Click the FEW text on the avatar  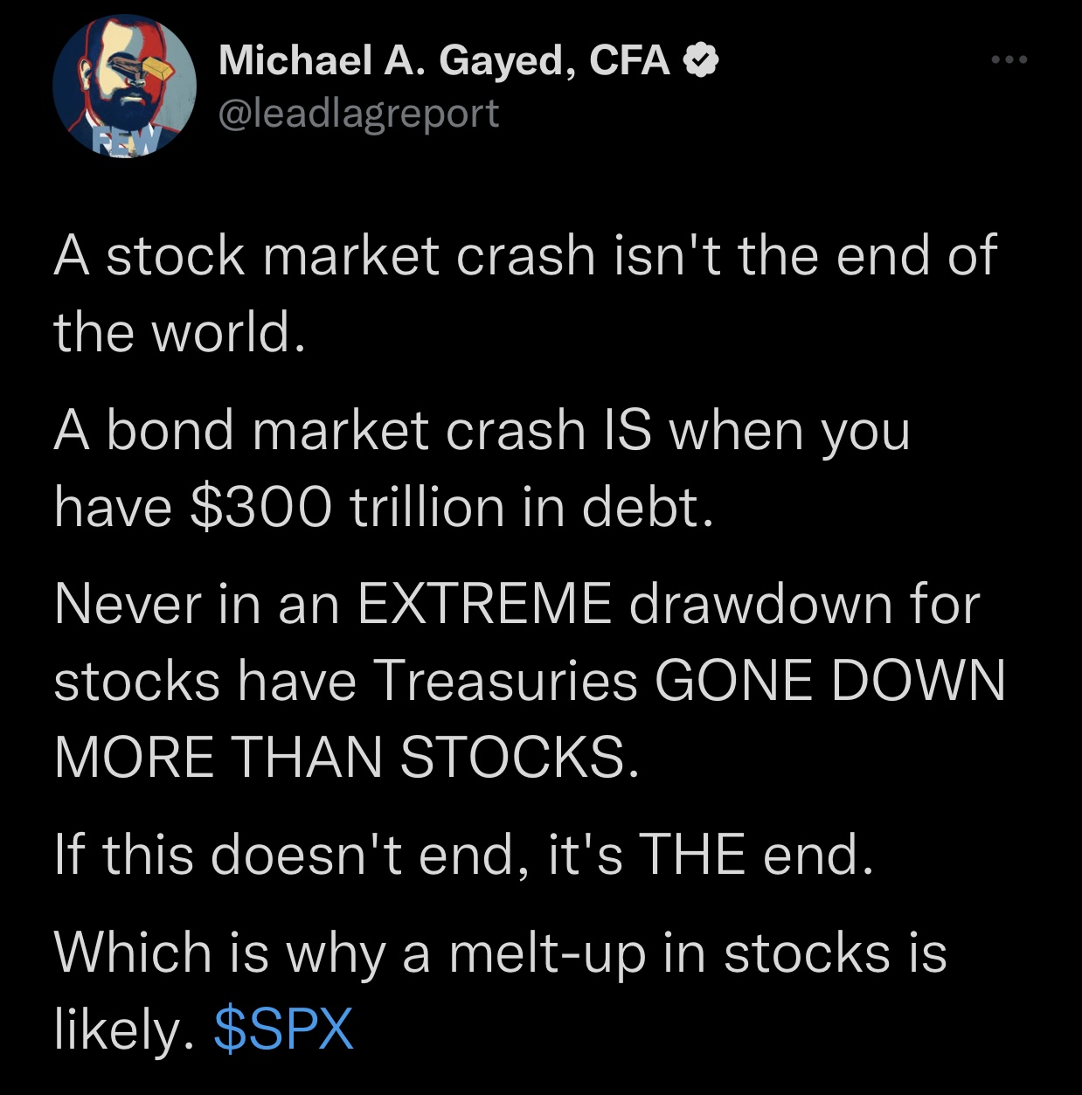(128, 139)
